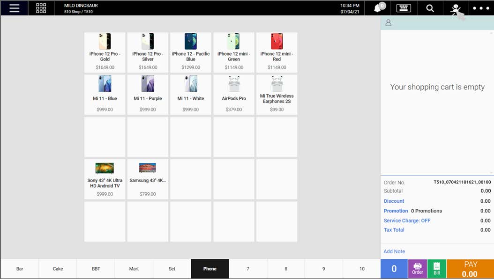Image resolution: width=494 pixels, height=279 pixels.
Task: Open the Promotion options
Action: [396, 211]
